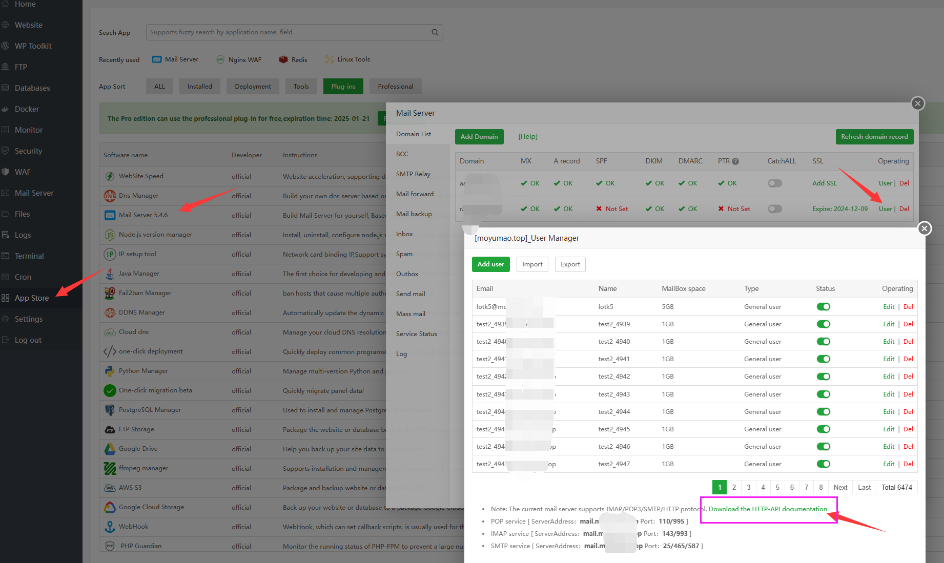Viewport: 944px width, 563px height.
Task: Open page 2 of user list
Action: pyautogui.click(x=734, y=487)
